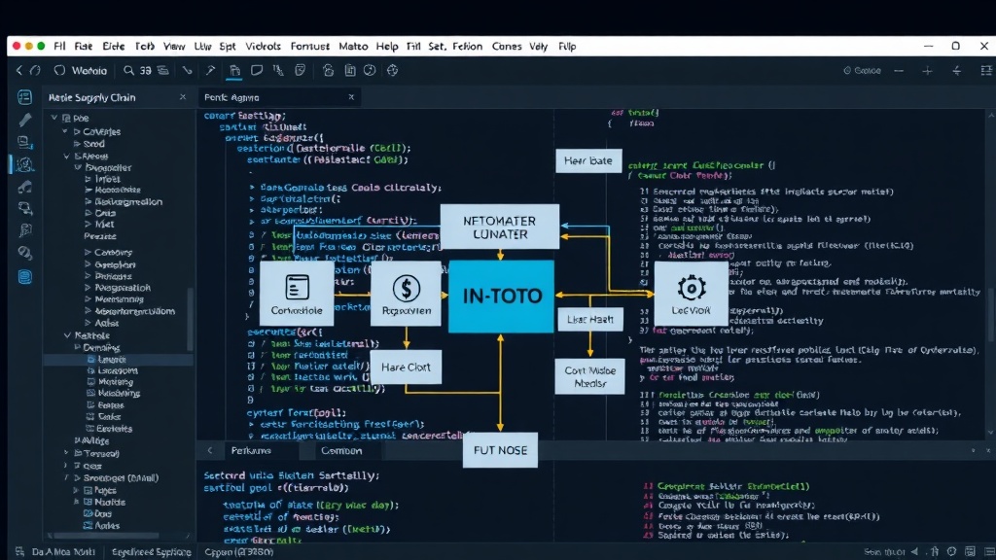Click the circle icon beside Werloia

click(x=59, y=70)
